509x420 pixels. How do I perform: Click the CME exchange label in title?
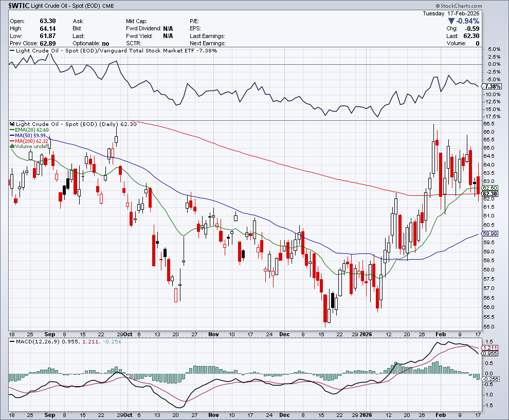[x=108, y=6]
